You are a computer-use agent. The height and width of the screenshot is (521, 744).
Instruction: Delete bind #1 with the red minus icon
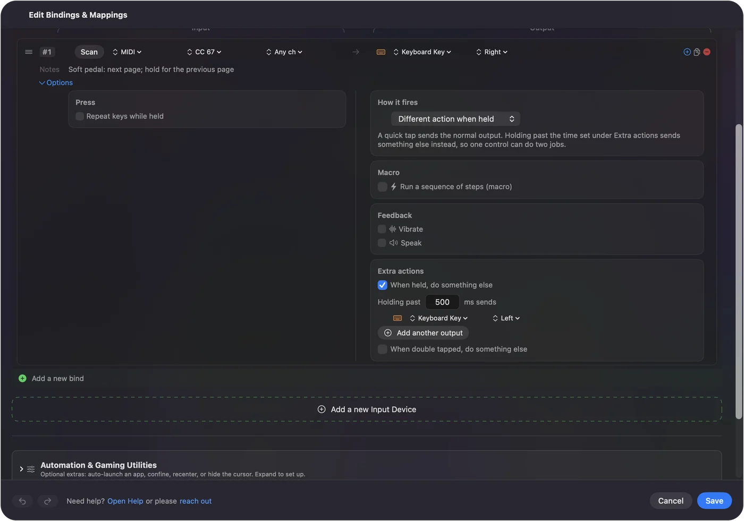click(707, 52)
